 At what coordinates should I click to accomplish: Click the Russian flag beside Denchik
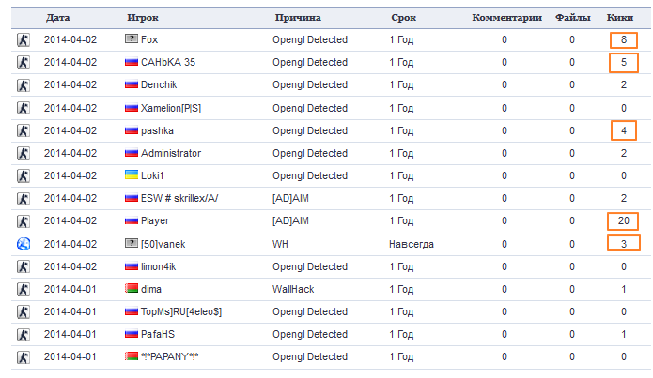(132, 84)
